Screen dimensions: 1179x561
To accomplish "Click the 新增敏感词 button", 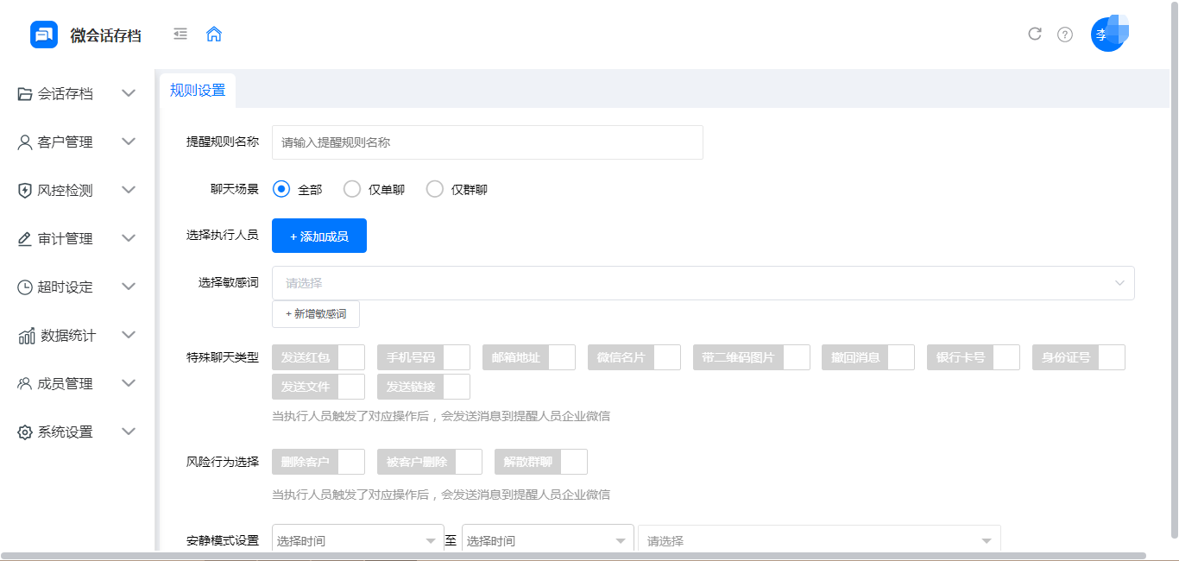I will point(315,314).
